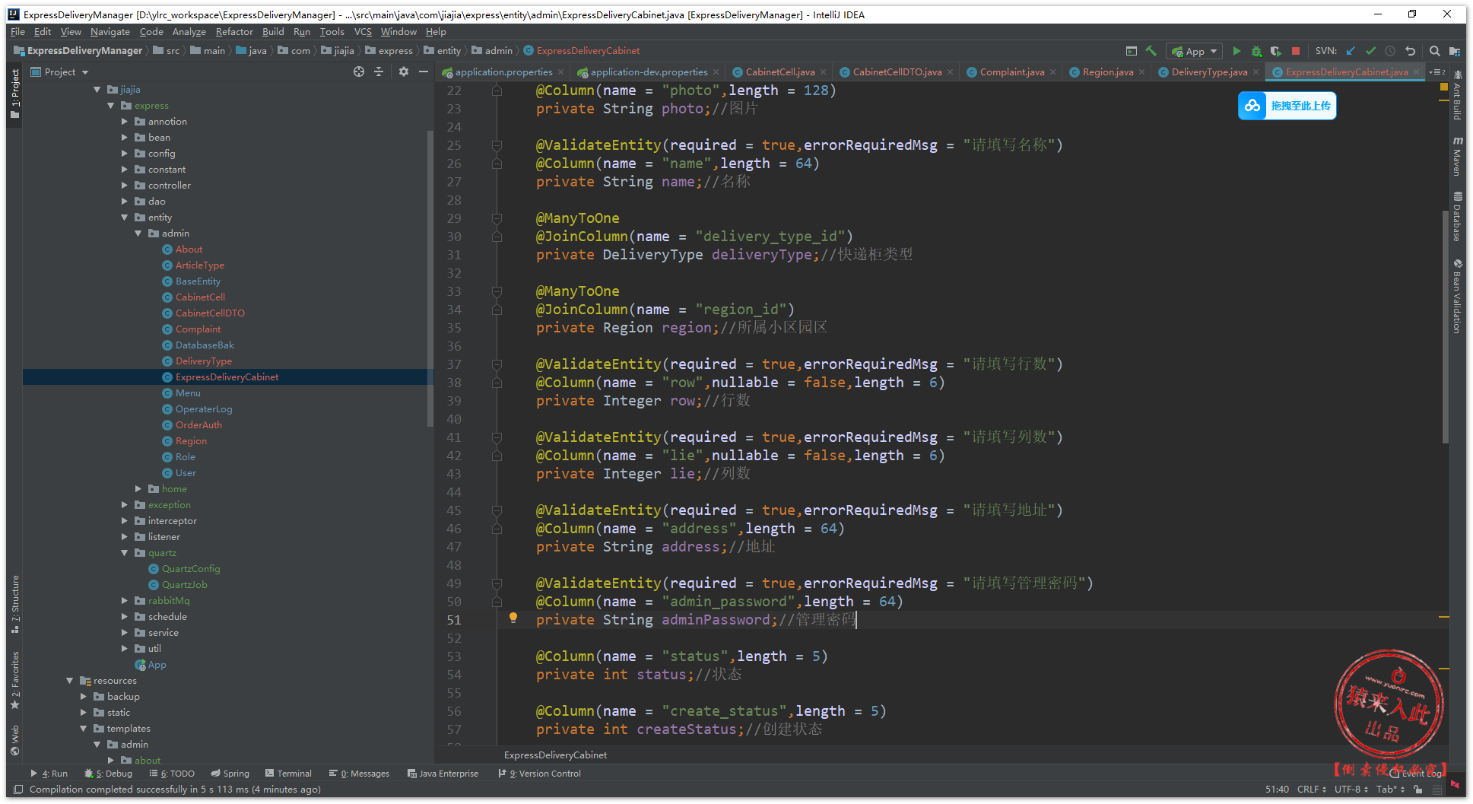Open Project panel settings gear icon
The width and height of the screenshot is (1473, 804).
(x=403, y=72)
